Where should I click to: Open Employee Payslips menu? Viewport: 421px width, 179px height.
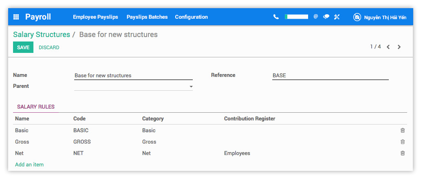coord(95,17)
